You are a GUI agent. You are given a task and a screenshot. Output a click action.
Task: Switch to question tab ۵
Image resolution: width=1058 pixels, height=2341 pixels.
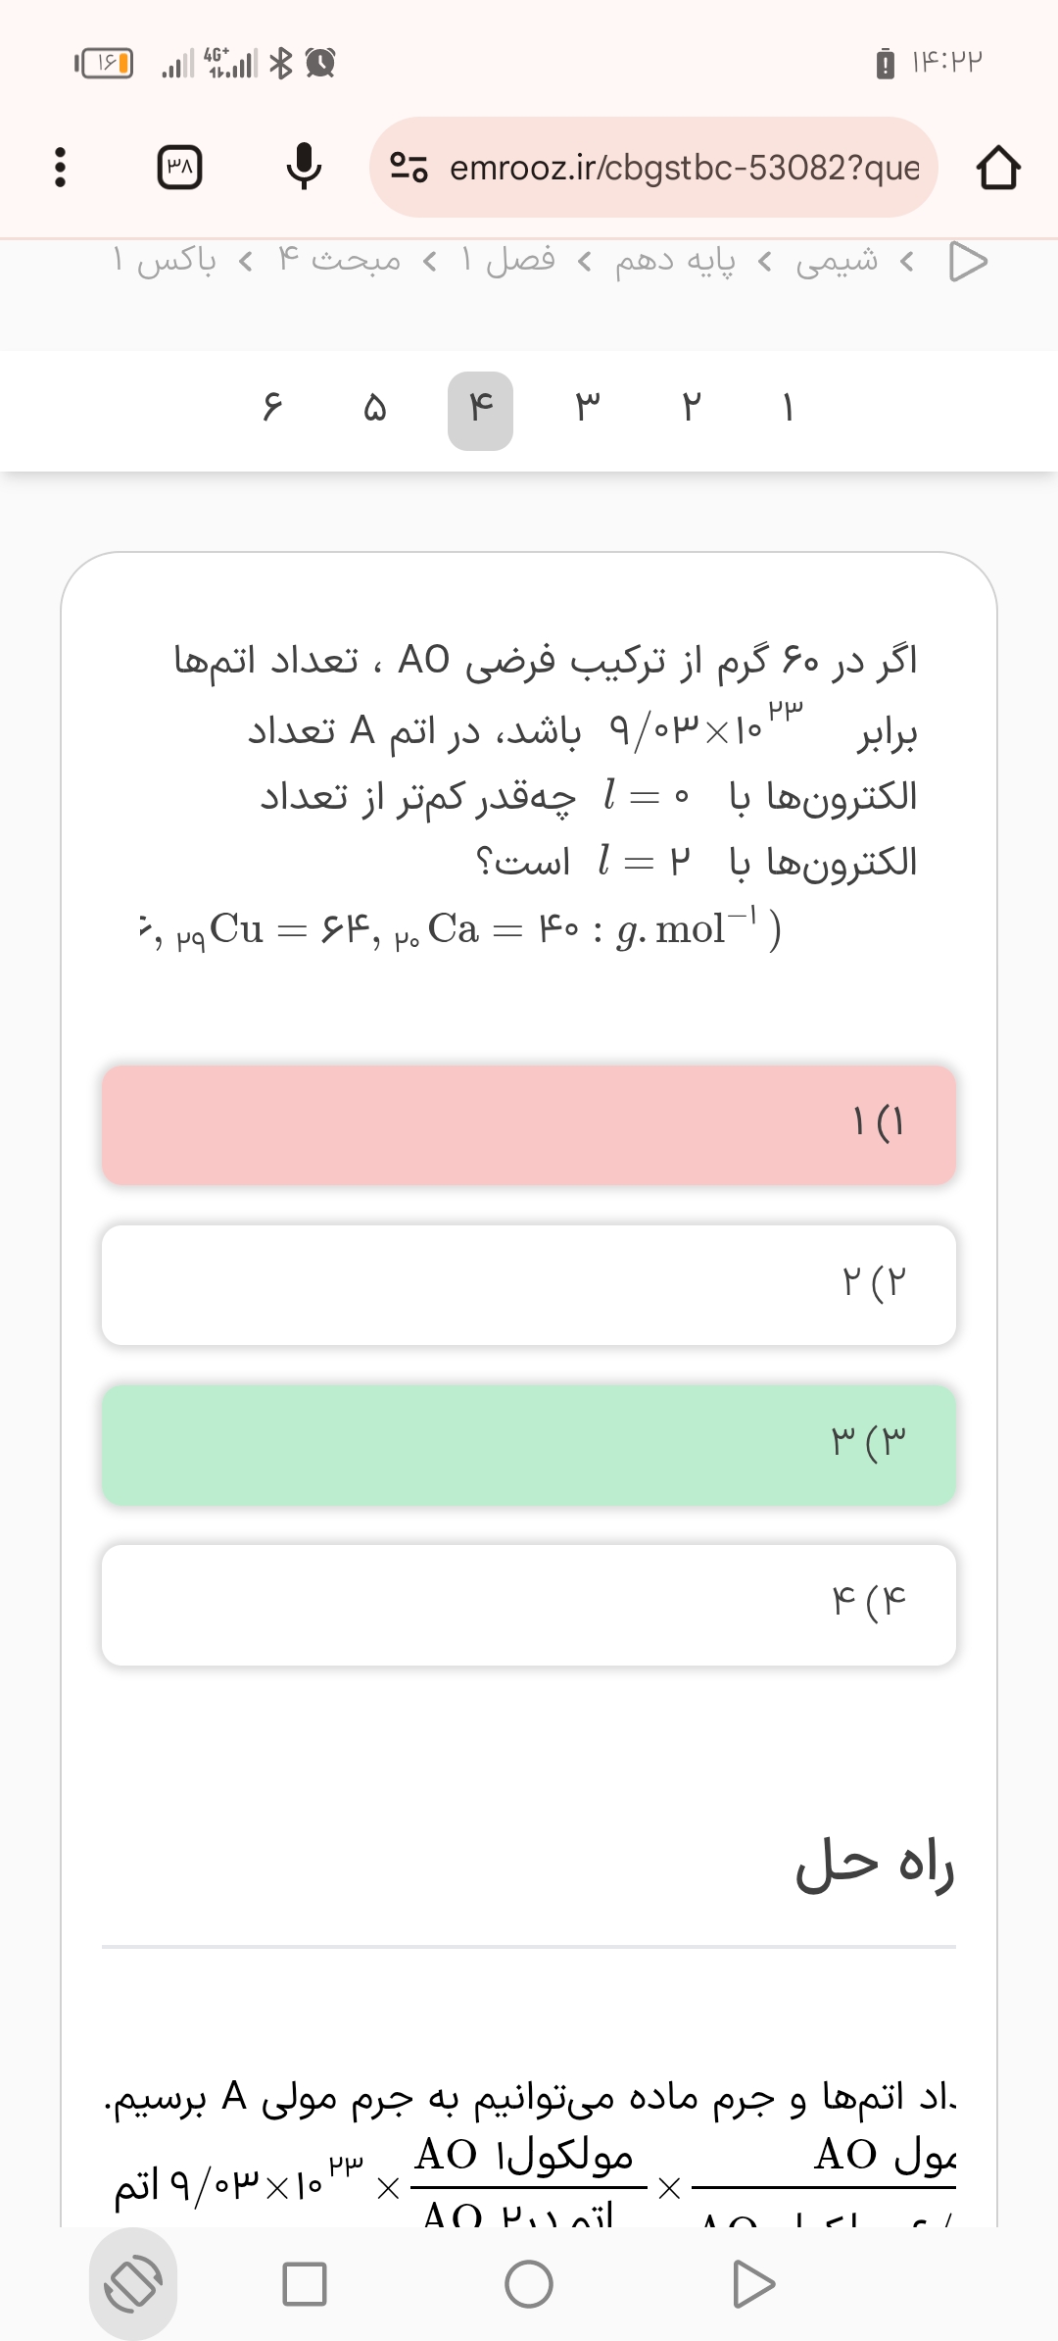(375, 410)
